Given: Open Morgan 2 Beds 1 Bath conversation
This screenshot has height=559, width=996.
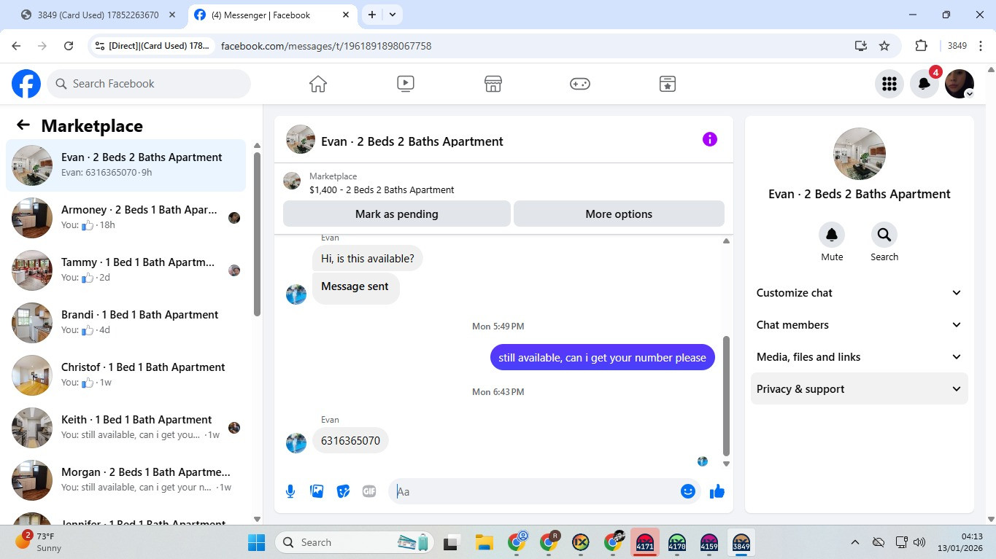Looking at the screenshot, I should (126, 480).
